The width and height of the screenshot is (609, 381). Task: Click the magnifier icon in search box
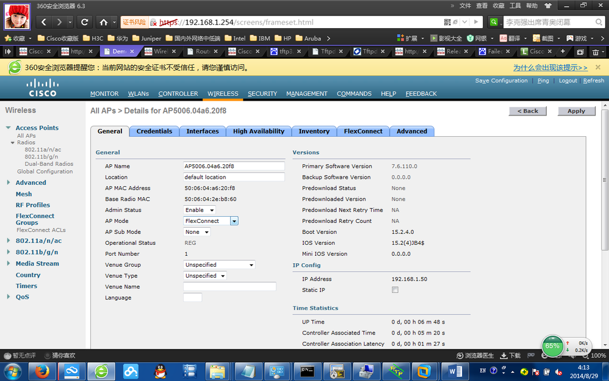599,22
